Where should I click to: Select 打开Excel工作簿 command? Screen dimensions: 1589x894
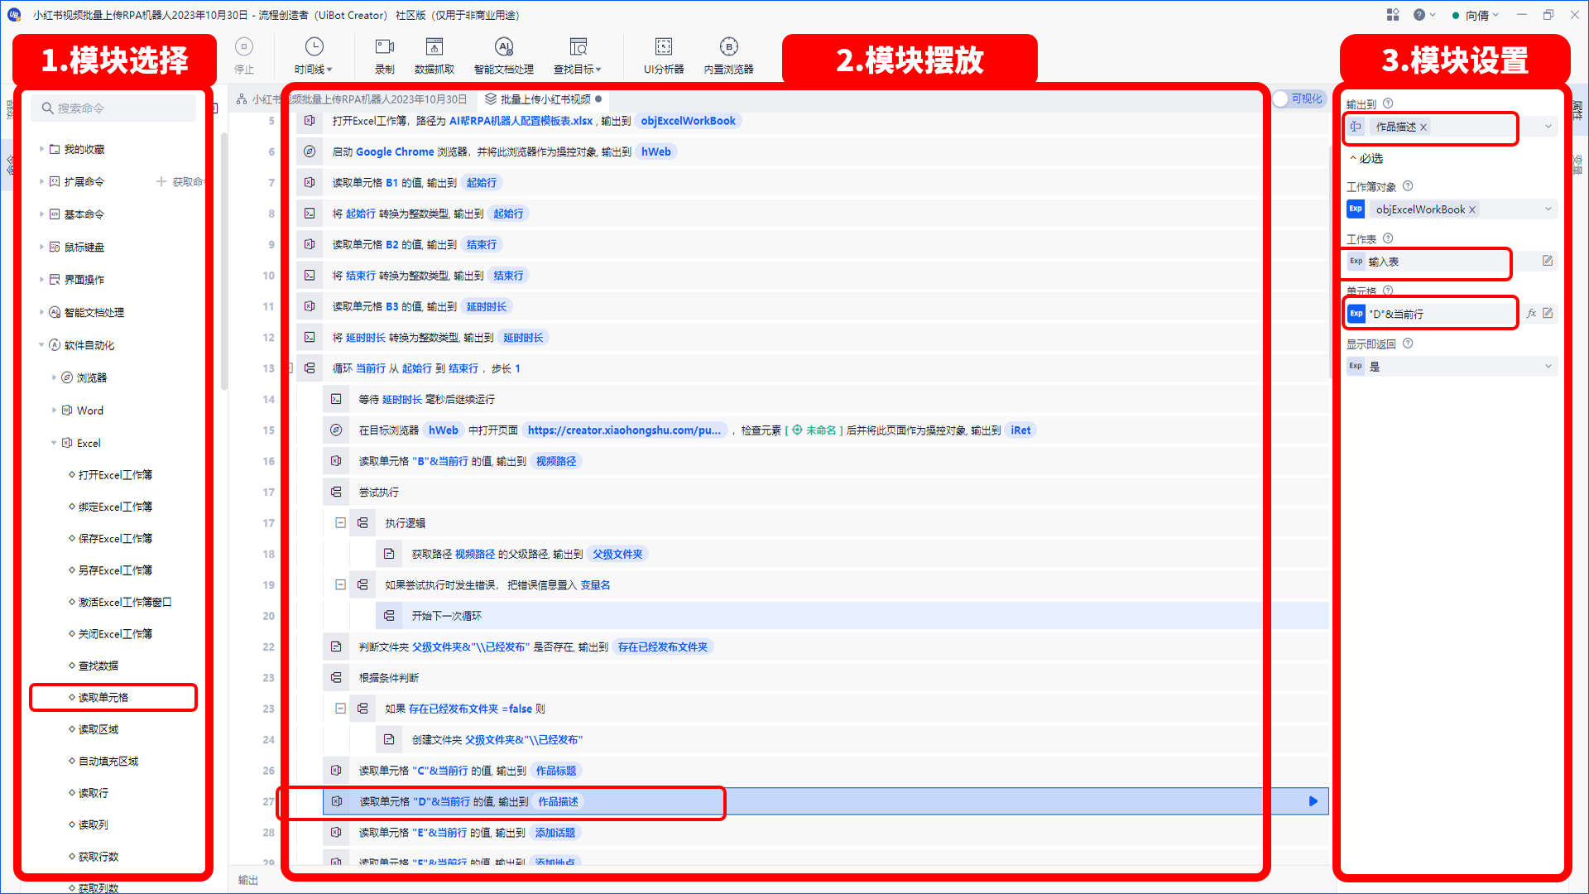pyautogui.click(x=115, y=475)
